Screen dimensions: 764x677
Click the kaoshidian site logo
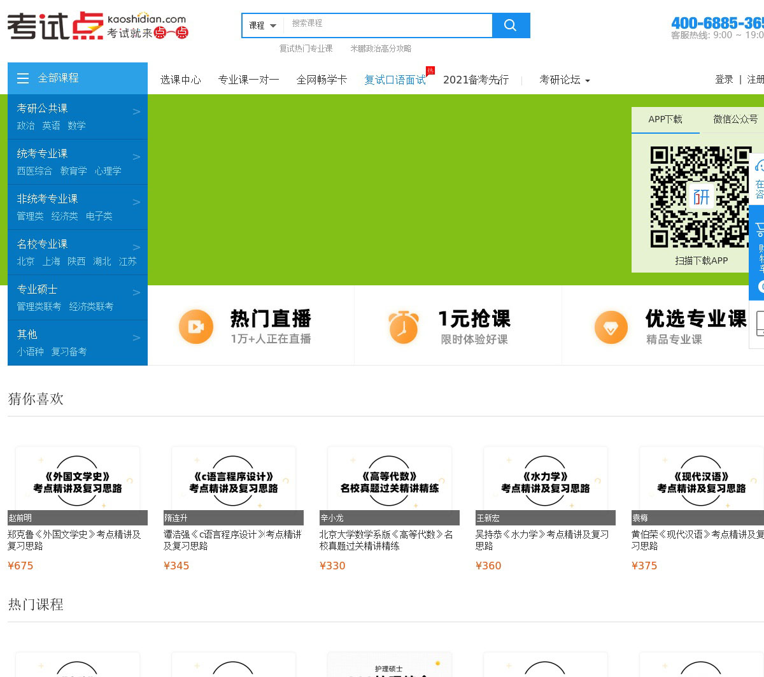pos(97,26)
